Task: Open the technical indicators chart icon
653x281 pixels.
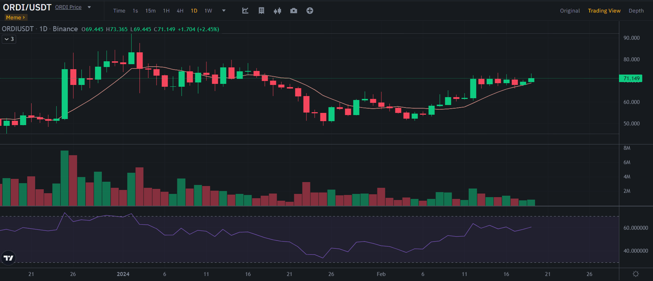Action: [x=245, y=11]
